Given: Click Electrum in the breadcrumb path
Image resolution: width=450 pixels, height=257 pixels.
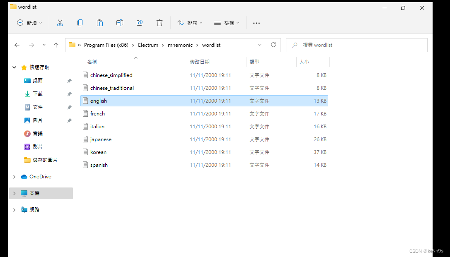Looking at the screenshot, I should [148, 45].
